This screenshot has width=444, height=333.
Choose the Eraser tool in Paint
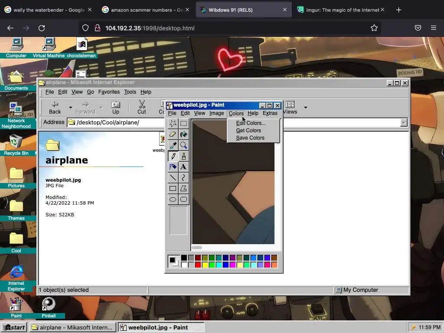[173, 134]
